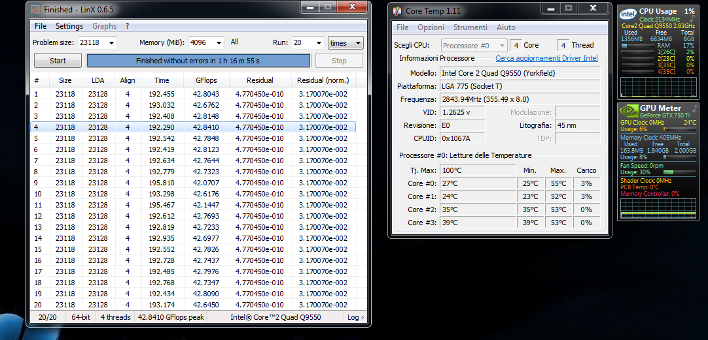Click Core #3 current temperature 39°C
This screenshot has width=708, height=340.
coord(477,223)
